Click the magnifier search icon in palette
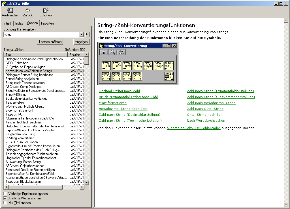The image size is (290, 209). (113, 52)
